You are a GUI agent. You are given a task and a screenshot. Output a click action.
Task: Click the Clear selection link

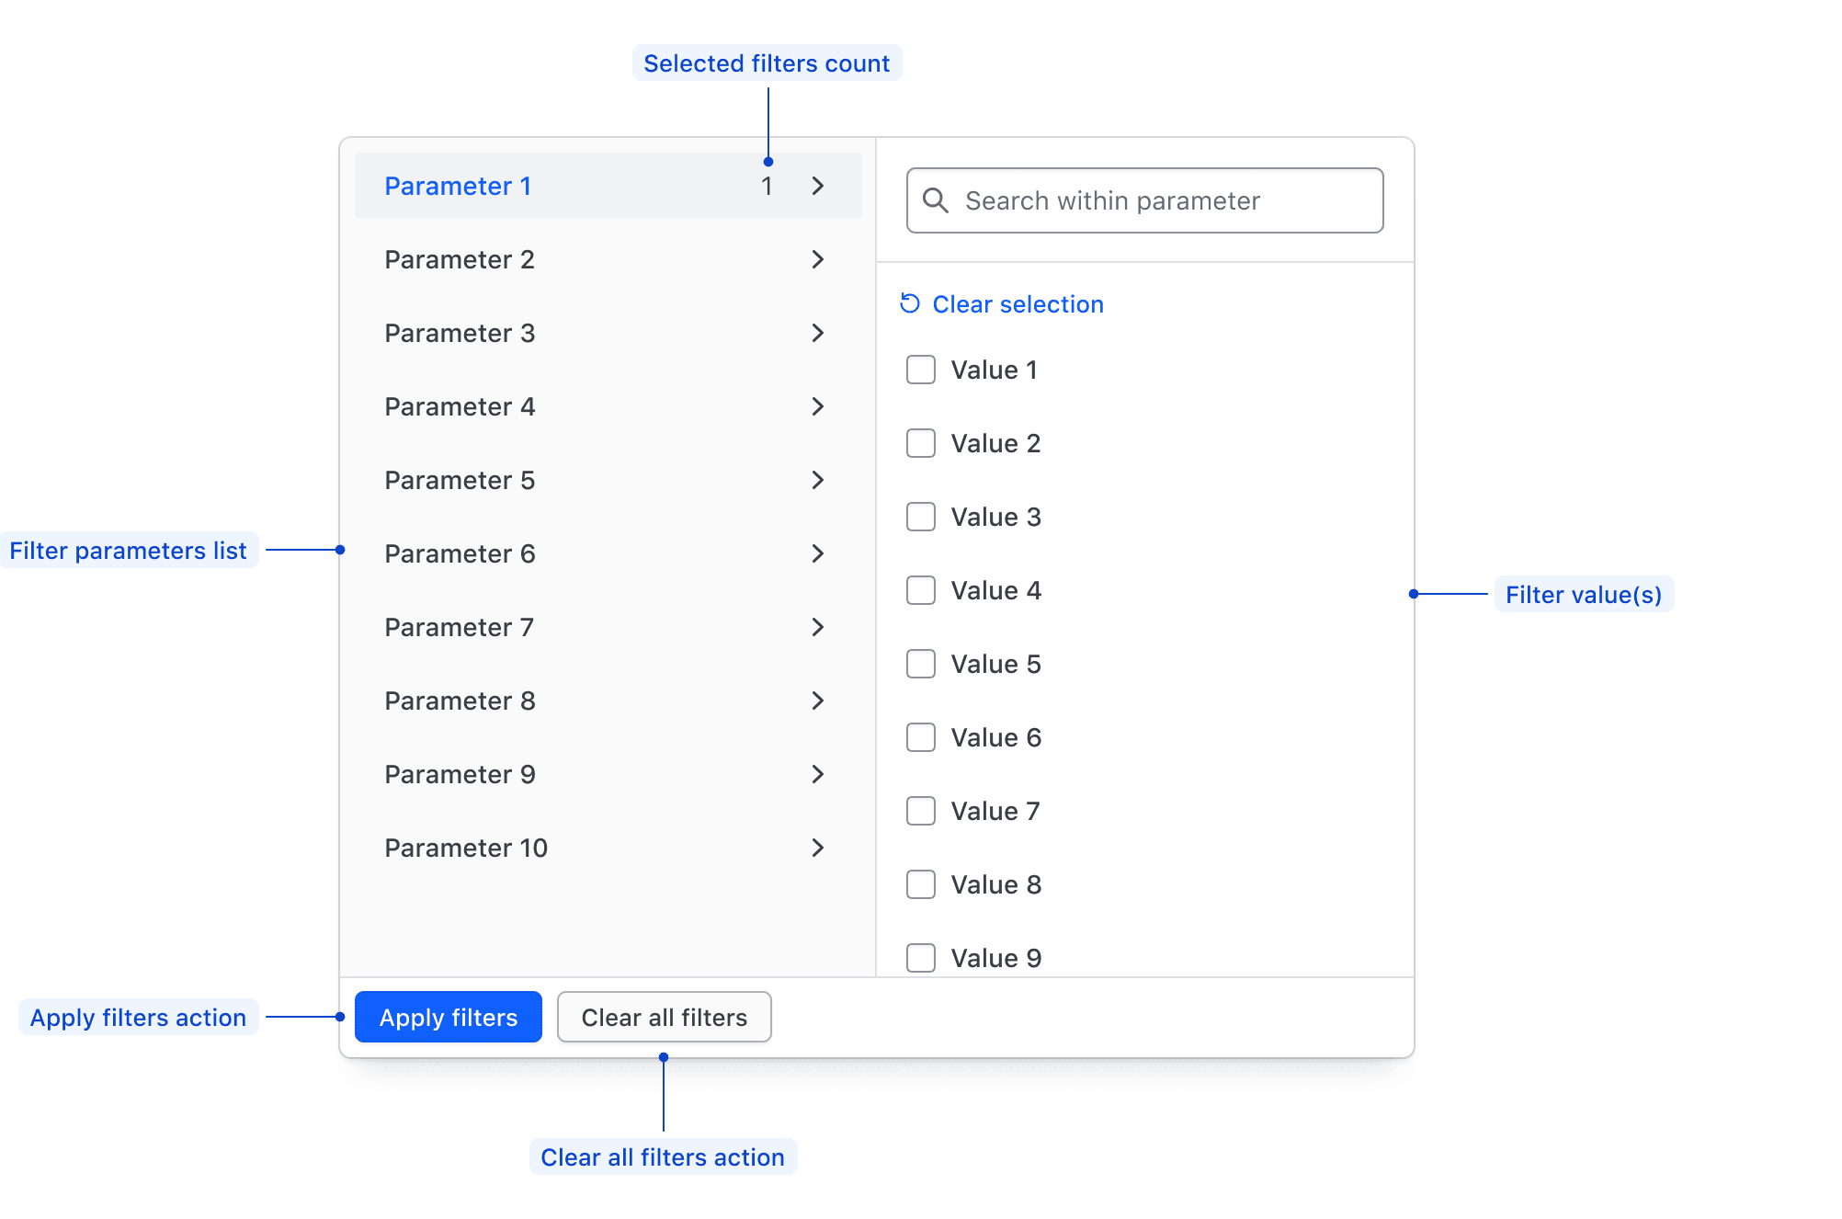(x=1018, y=304)
